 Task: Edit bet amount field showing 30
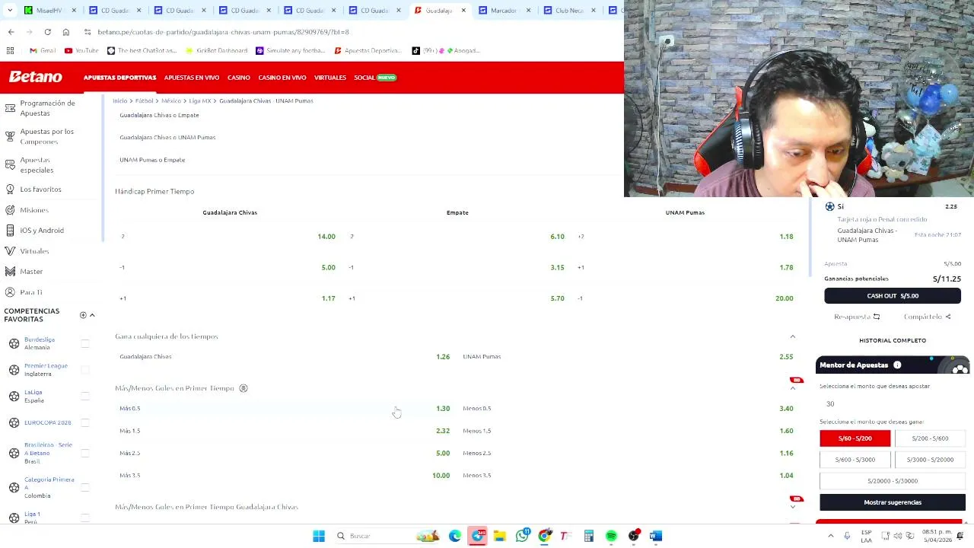892,404
